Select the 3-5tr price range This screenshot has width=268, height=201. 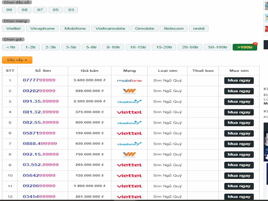[x=71, y=47]
